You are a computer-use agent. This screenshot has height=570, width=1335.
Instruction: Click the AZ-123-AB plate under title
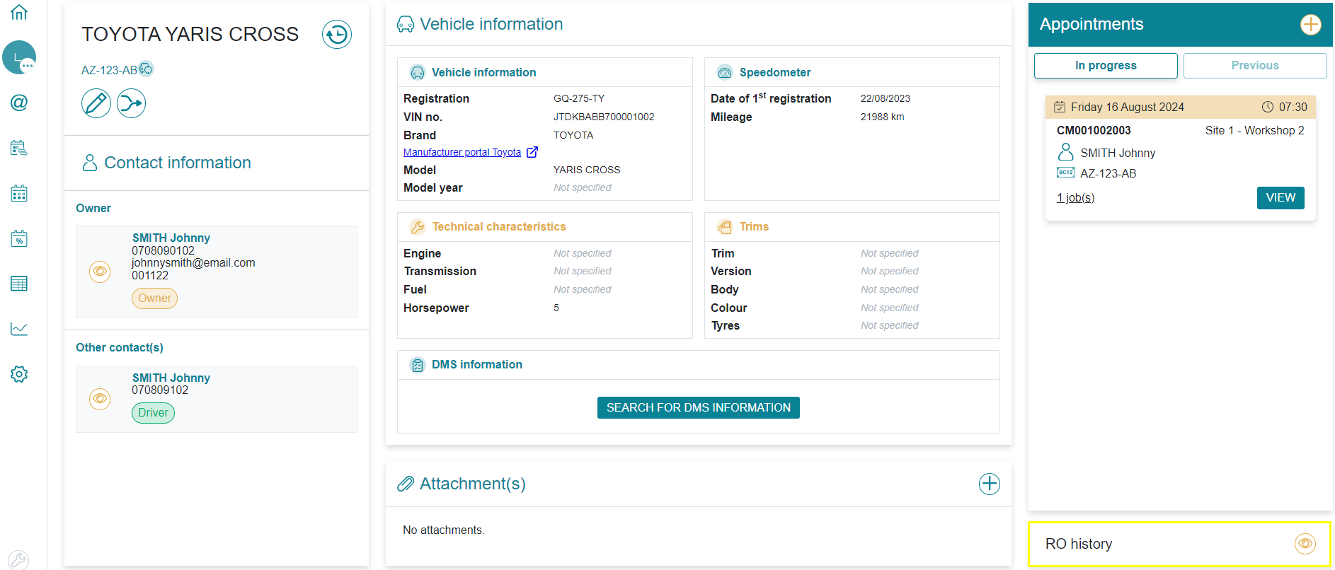[109, 70]
